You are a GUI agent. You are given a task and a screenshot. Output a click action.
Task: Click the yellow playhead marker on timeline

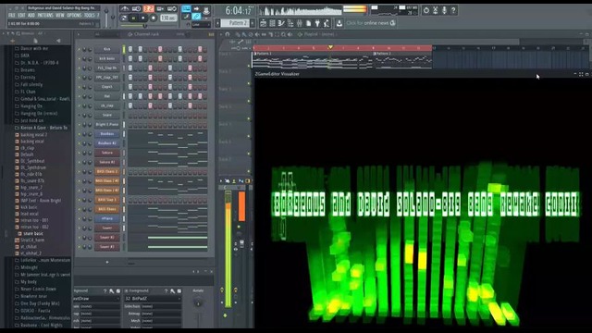[330, 47]
